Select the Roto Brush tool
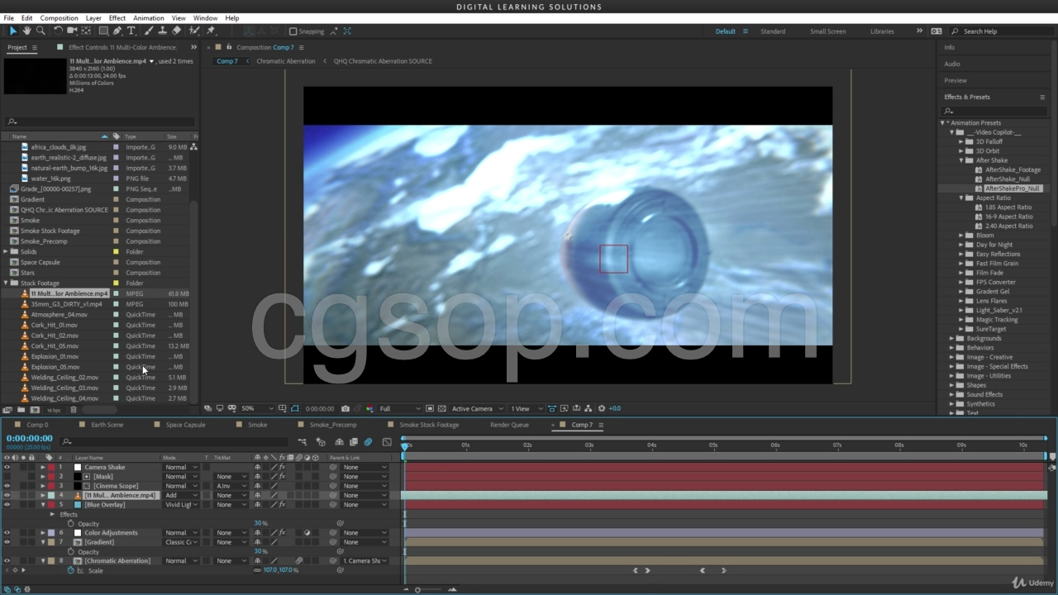Image resolution: width=1058 pixels, height=595 pixels. (194, 31)
